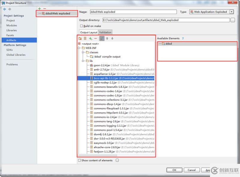Click in the artifact Name field
This screenshot has height=177, width=240.
(133, 12)
